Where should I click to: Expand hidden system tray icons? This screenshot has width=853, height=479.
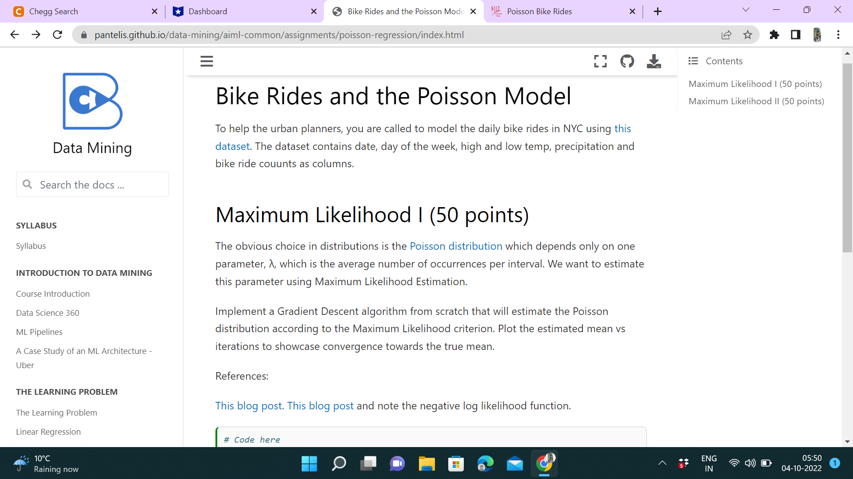tap(662, 463)
